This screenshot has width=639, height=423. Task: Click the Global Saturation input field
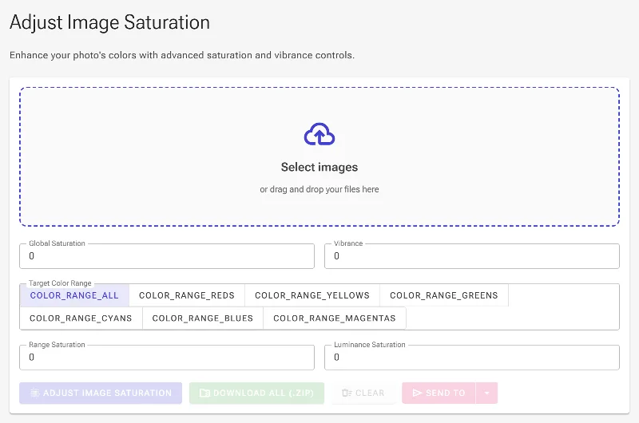(167, 256)
